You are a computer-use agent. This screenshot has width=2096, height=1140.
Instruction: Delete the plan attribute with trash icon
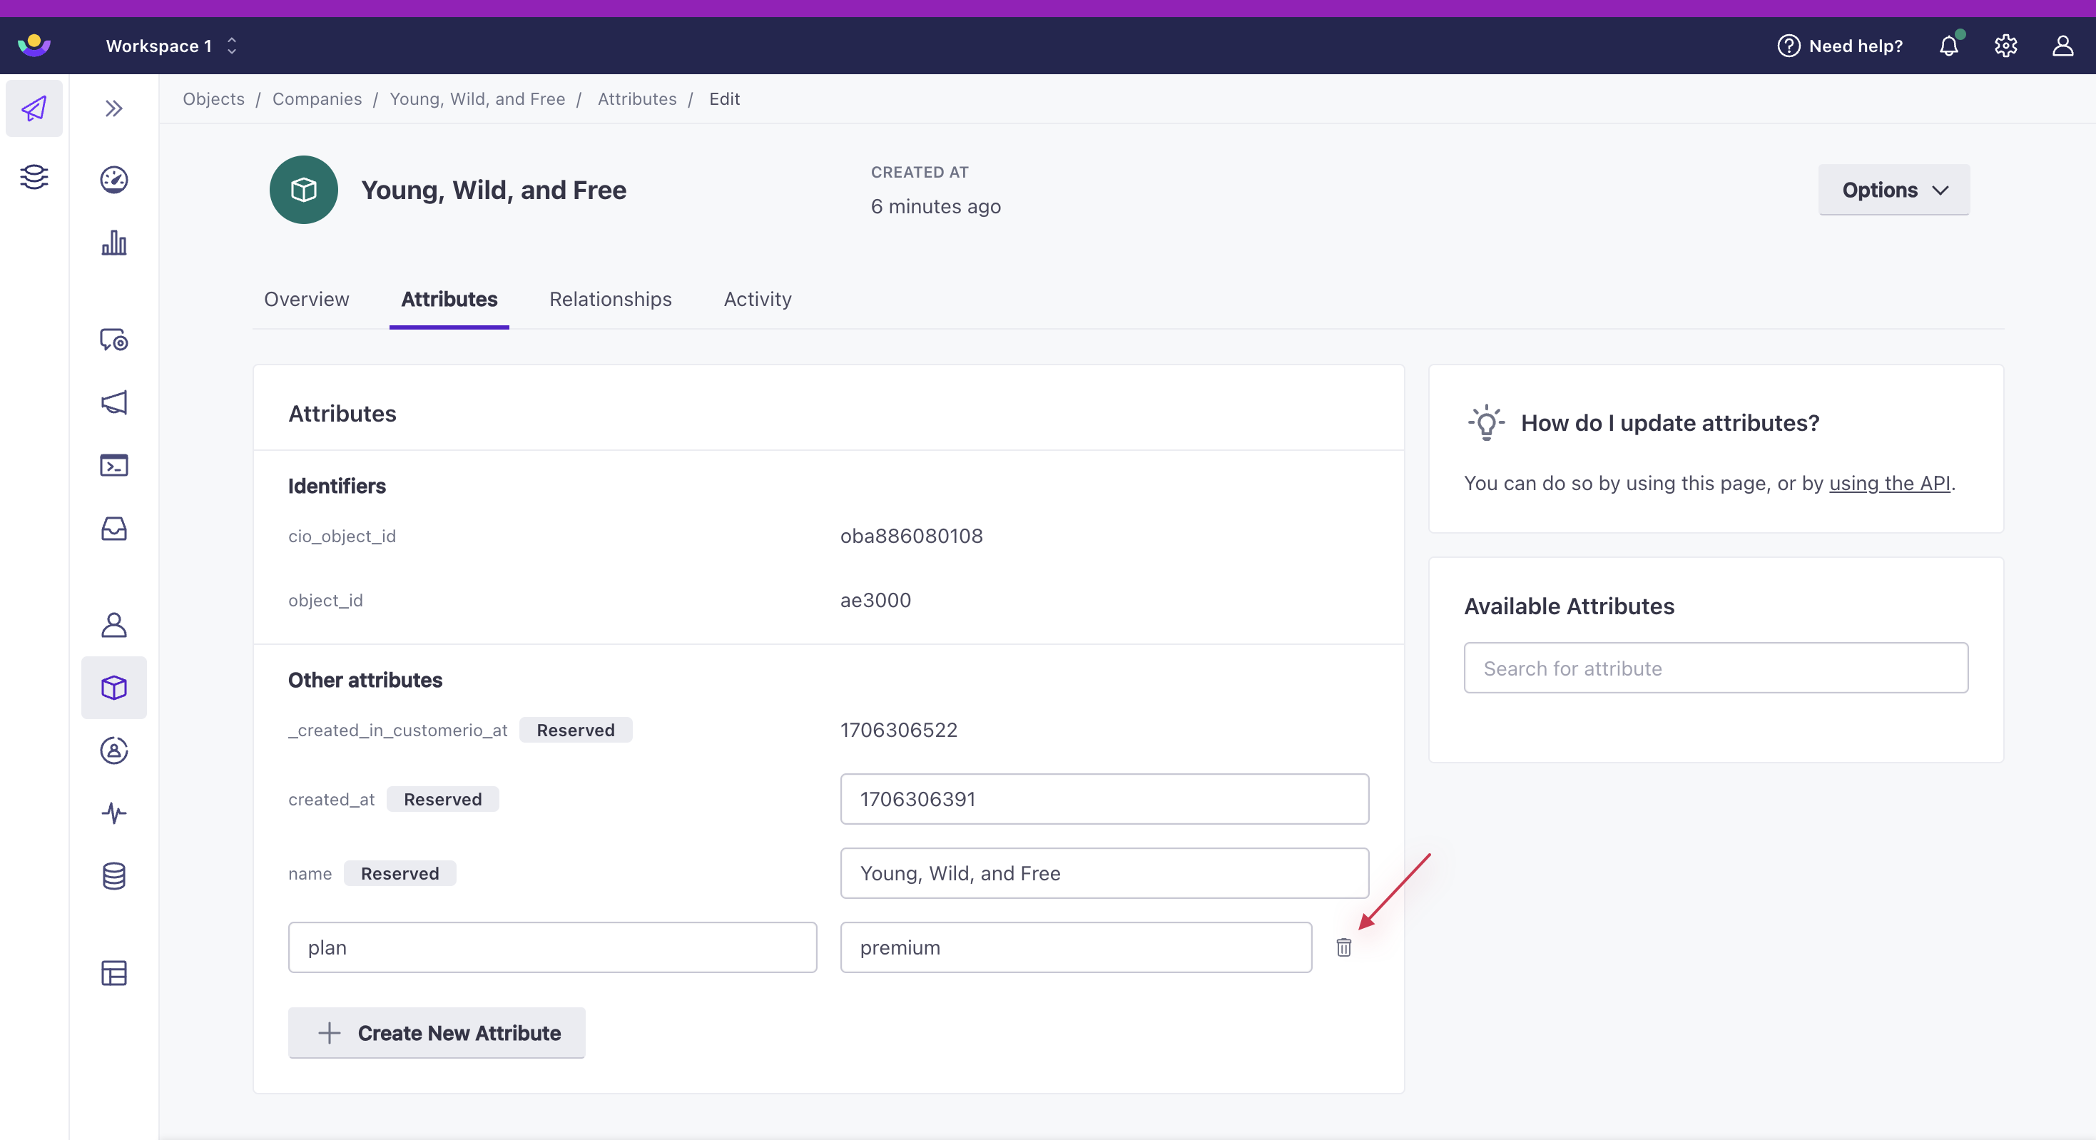(x=1343, y=947)
